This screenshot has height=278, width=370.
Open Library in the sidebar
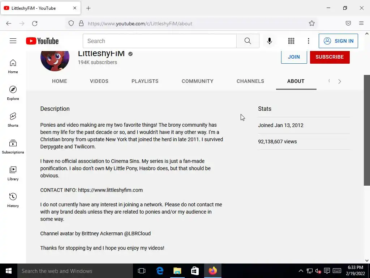pyautogui.click(x=13, y=173)
